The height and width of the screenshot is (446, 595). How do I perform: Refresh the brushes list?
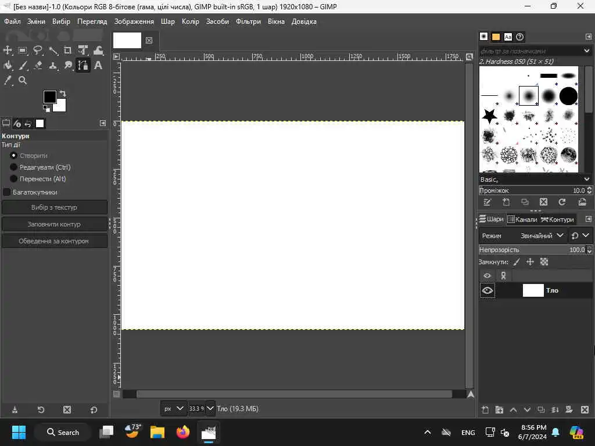coord(562,202)
